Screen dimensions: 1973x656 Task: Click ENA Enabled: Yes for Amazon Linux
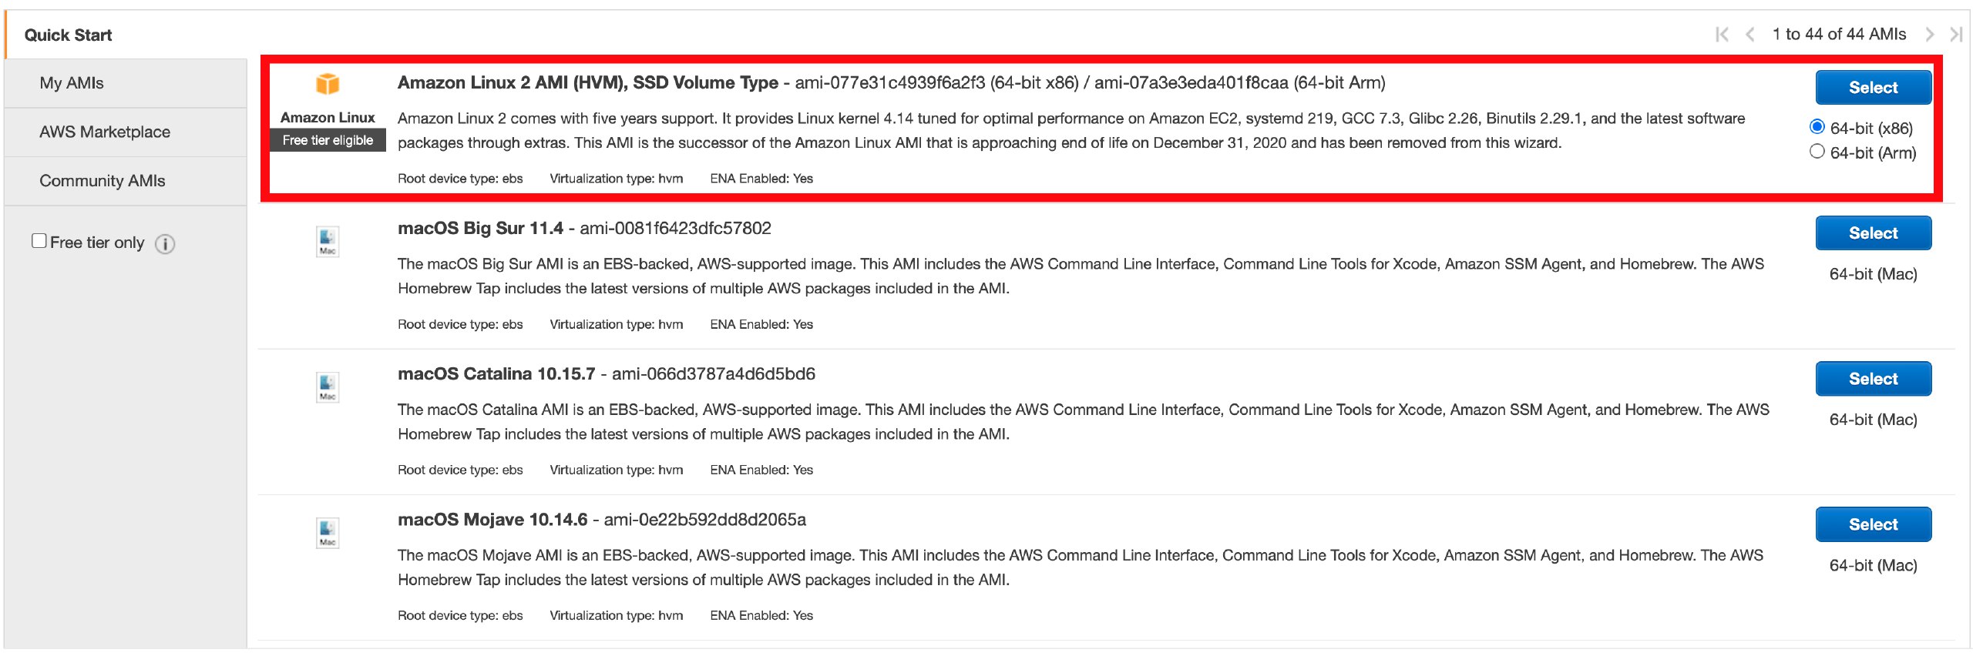761,179
